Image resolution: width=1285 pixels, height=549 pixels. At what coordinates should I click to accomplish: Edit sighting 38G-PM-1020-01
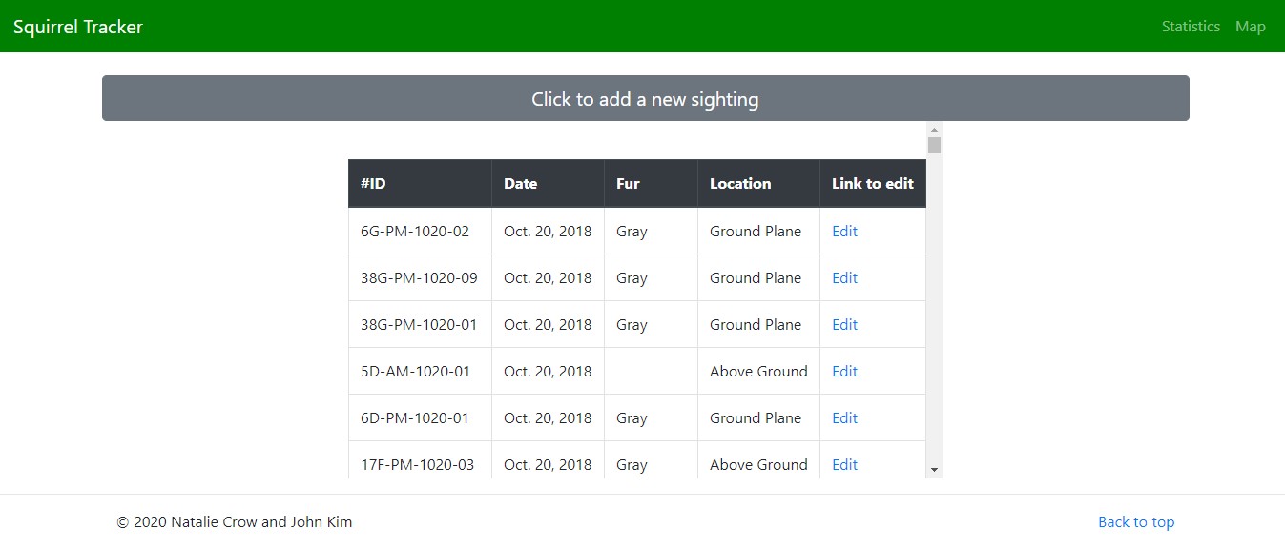pos(844,325)
